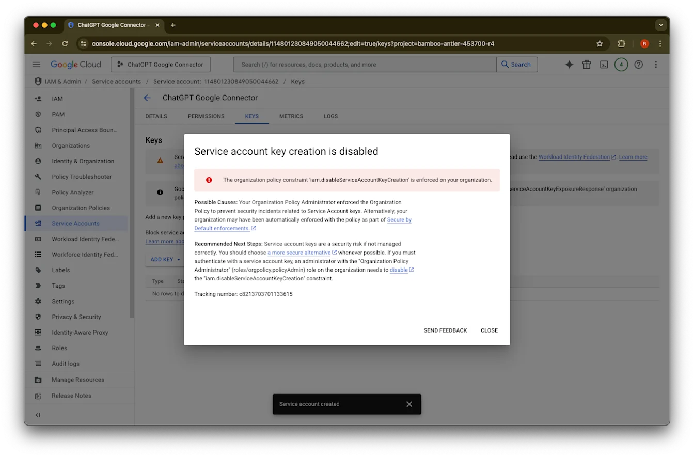Open Chrome profile avatar R
694x457 pixels.
[x=644, y=44]
